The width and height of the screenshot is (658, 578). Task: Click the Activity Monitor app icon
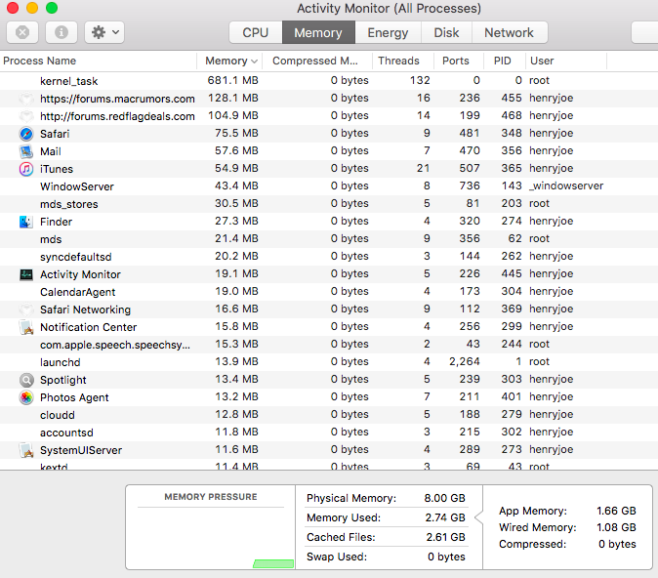[26, 274]
